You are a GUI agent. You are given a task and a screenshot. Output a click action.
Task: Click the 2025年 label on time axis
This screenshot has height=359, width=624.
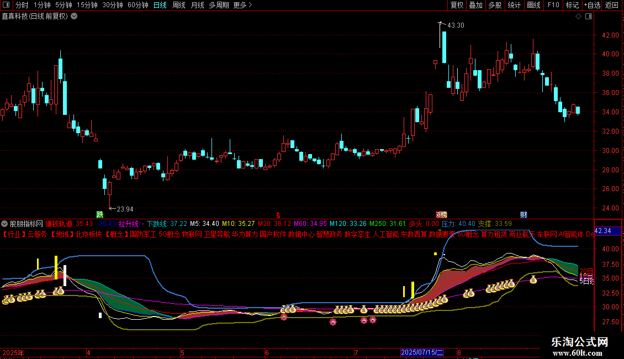tap(13, 352)
